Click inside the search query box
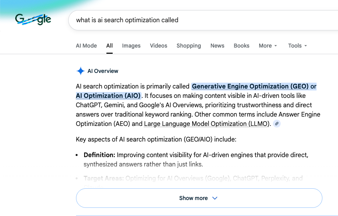 (195, 20)
